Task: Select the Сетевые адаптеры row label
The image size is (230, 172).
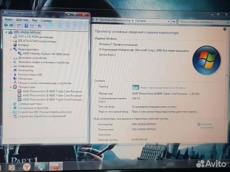Action: coord(30,104)
